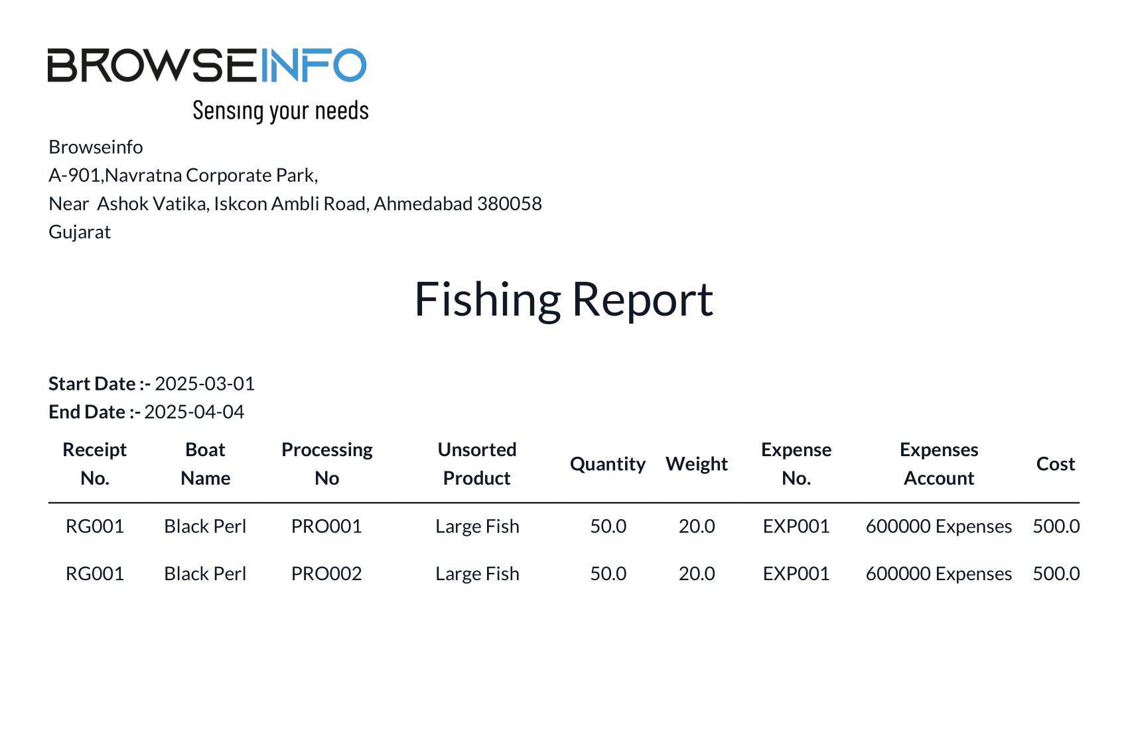This screenshot has height=734, width=1128.
Task: Click the End Date value 2025-04-04
Action: 194,412
